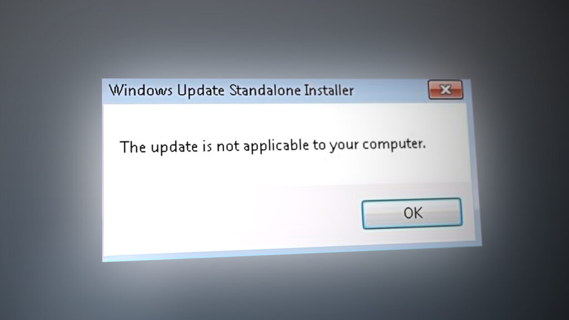The height and width of the screenshot is (320, 569).
Task: Select the word 'computer' in the message
Action: [x=393, y=144]
